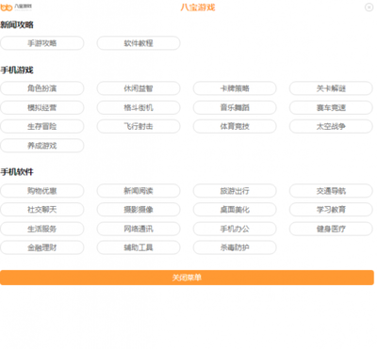Viewport: 377px width, 349px height.
Task: Open the 生活服务 software category
Action: point(42,229)
